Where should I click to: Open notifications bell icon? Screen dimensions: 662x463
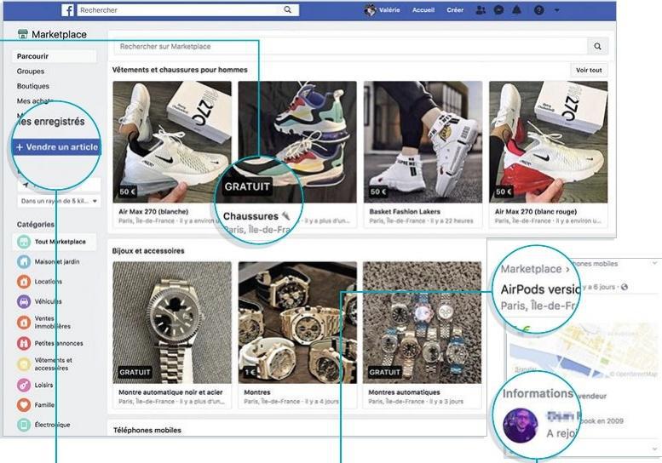tap(516, 10)
